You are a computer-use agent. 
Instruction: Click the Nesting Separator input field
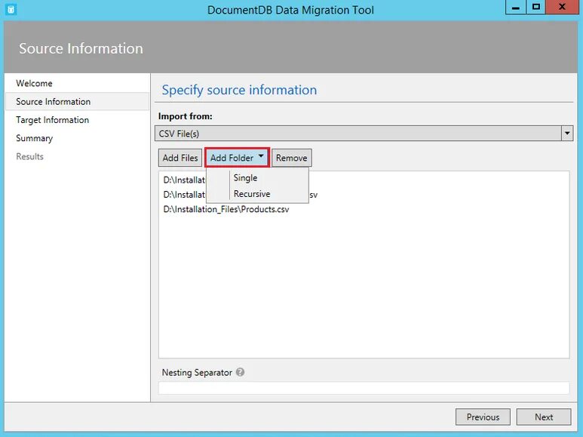364,388
